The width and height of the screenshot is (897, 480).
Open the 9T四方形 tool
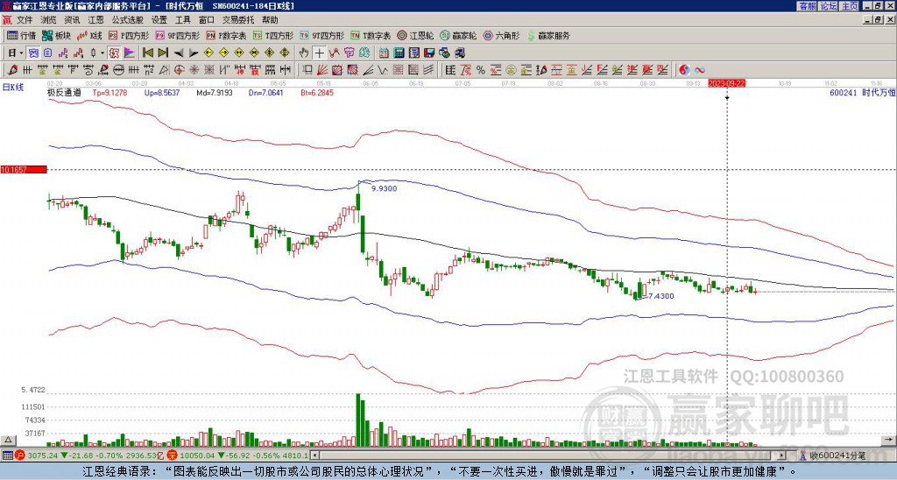321,35
